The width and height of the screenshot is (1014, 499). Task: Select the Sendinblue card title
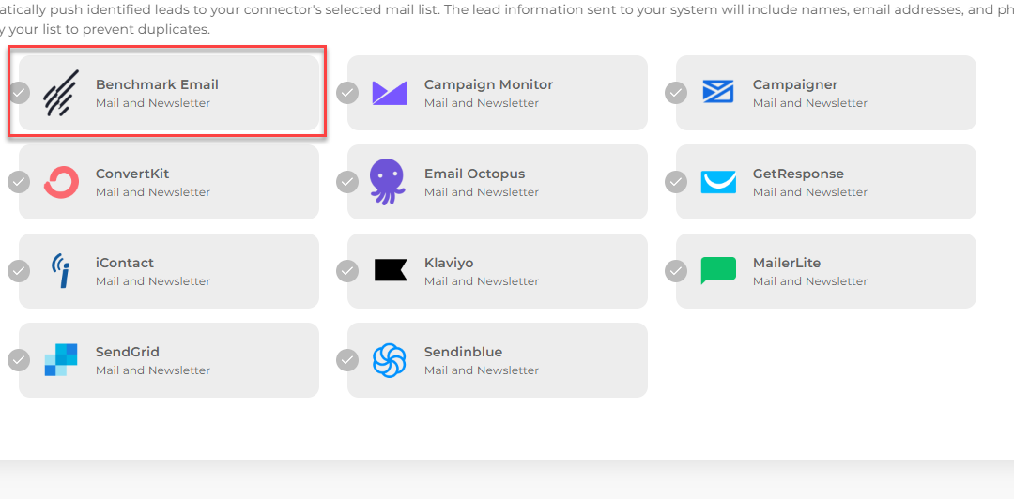tap(464, 353)
